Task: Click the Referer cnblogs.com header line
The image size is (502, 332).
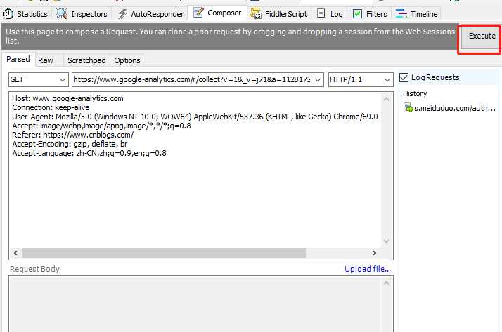Action: [72, 135]
